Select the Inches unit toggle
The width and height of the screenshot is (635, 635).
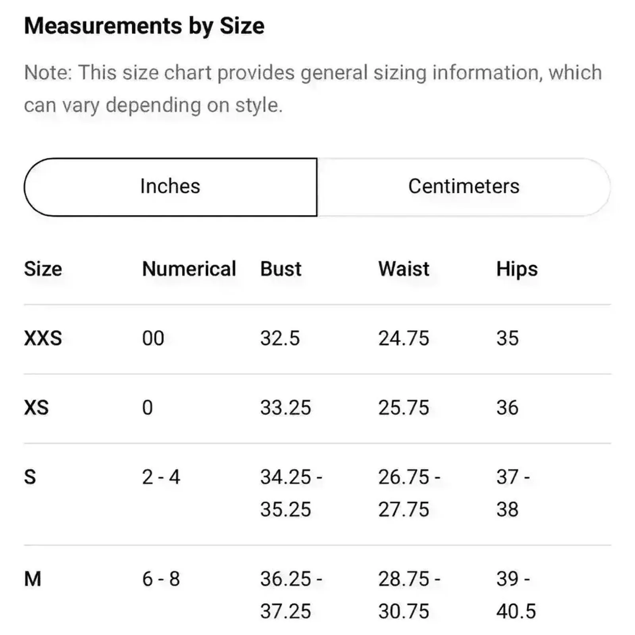171,187
